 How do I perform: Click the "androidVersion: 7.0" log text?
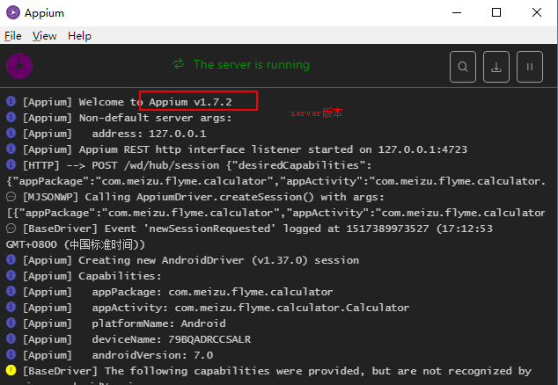point(152,355)
